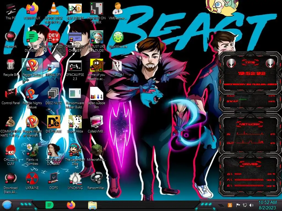Open File Explorer from the taskbar
The width and height of the screenshot is (282, 211).
[93, 205]
